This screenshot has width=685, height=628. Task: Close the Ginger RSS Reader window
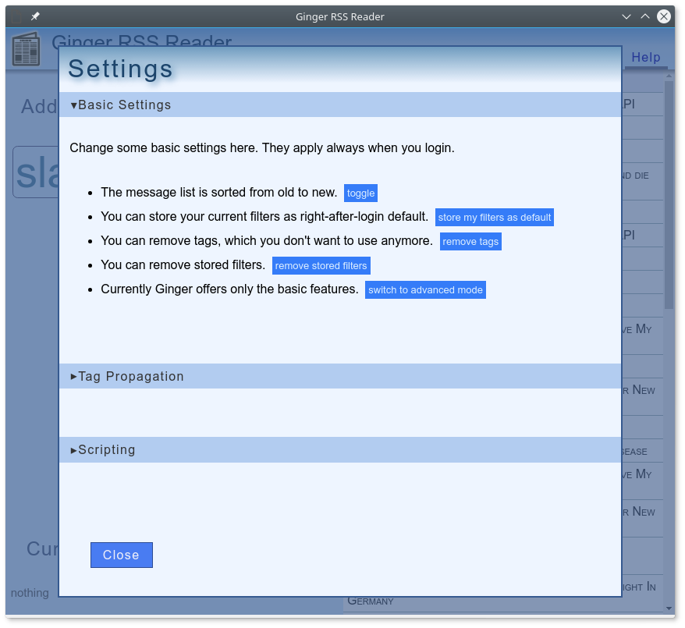coord(664,16)
